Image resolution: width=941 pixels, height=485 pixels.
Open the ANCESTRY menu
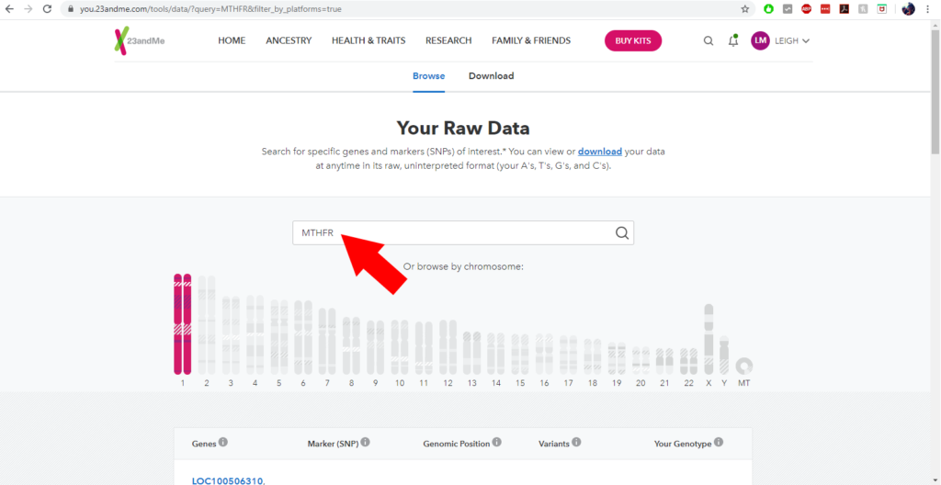tap(289, 40)
